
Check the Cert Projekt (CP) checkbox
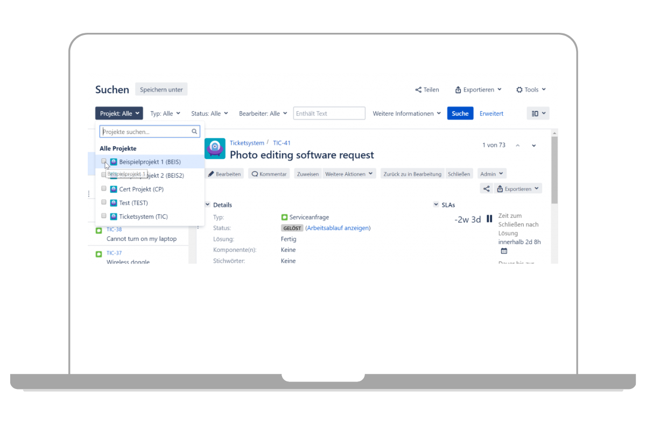[x=104, y=189]
